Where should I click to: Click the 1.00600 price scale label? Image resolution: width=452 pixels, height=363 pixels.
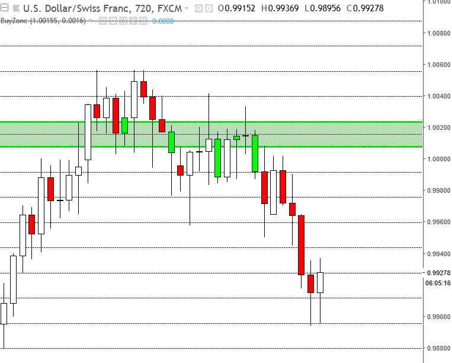[439, 65]
